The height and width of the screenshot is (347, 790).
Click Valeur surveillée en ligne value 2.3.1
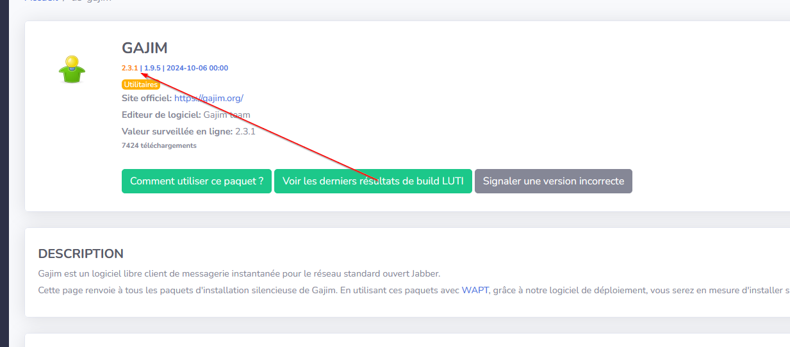[245, 131]
